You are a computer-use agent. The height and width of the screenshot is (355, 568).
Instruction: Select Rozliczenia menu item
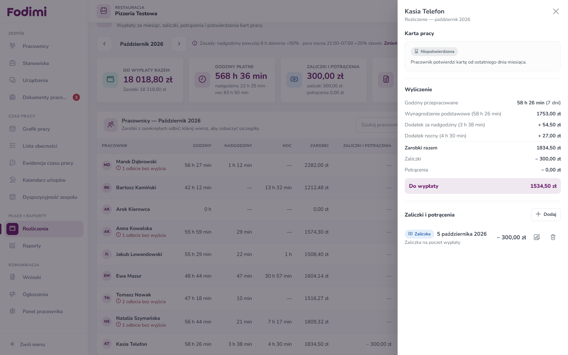pyautogui.click(x=44, y=229)
